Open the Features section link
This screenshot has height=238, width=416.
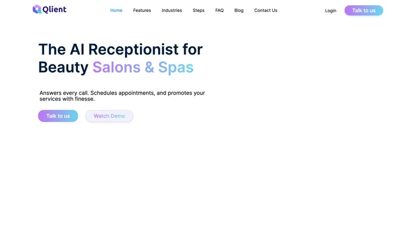[142, 10]
